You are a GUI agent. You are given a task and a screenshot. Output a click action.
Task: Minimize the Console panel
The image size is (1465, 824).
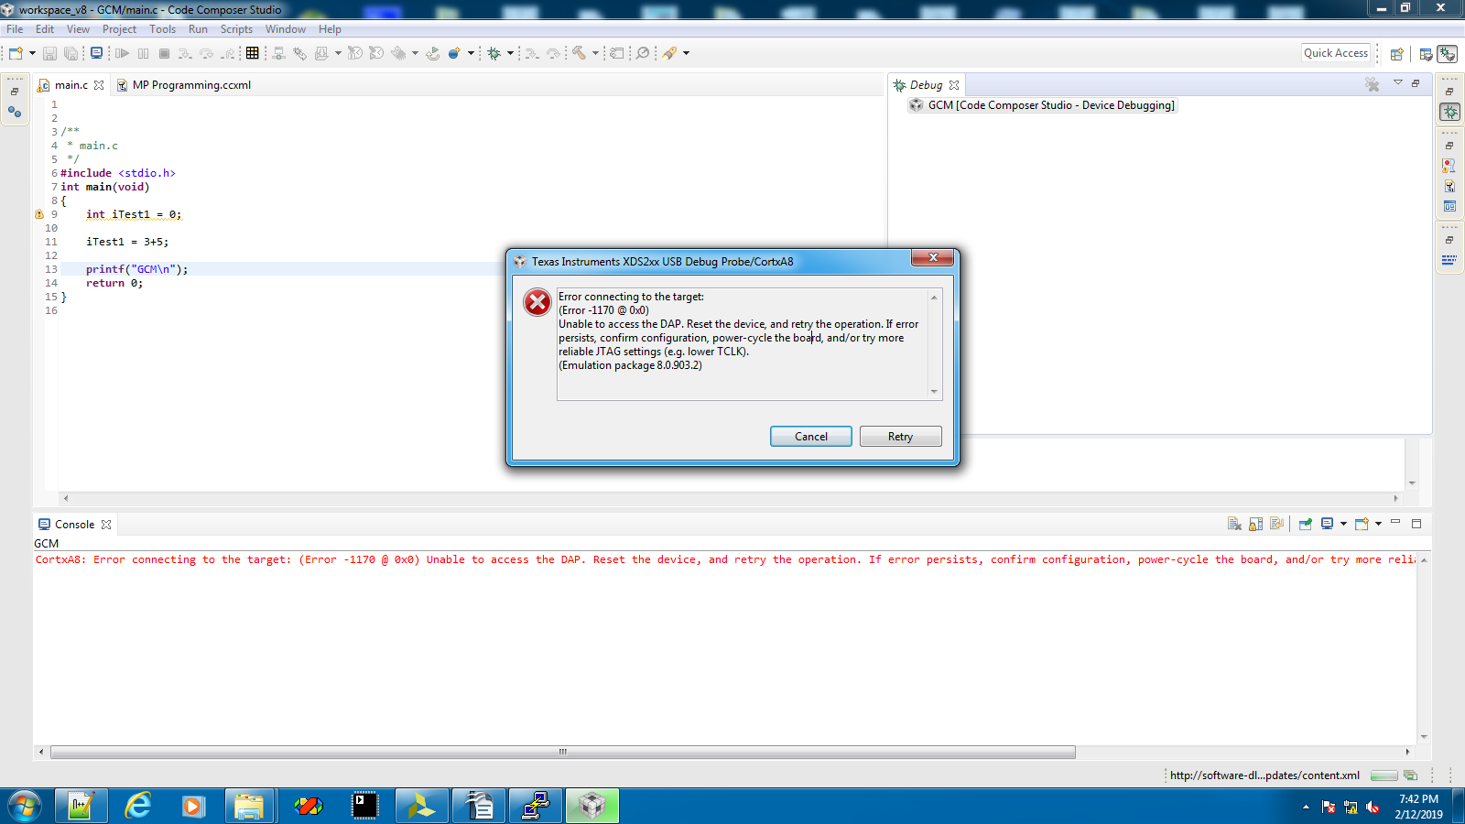click(x=1395, y=522)
